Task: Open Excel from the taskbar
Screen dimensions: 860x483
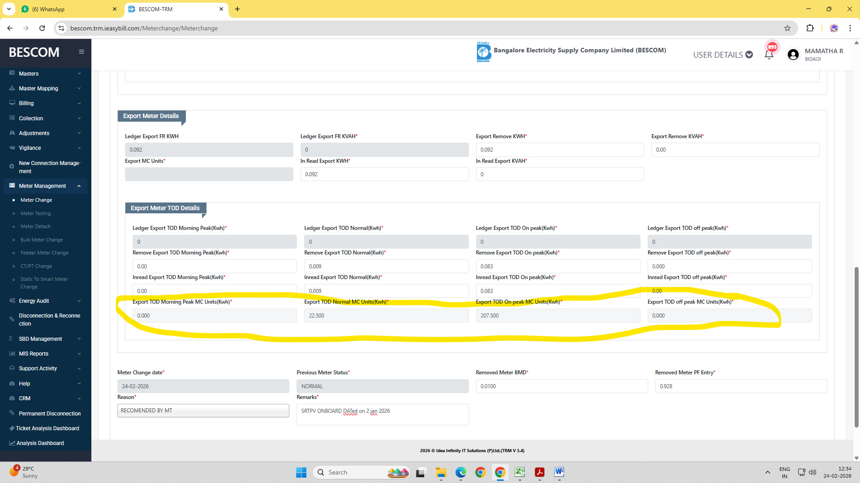Action: click(x=520, y=472)
